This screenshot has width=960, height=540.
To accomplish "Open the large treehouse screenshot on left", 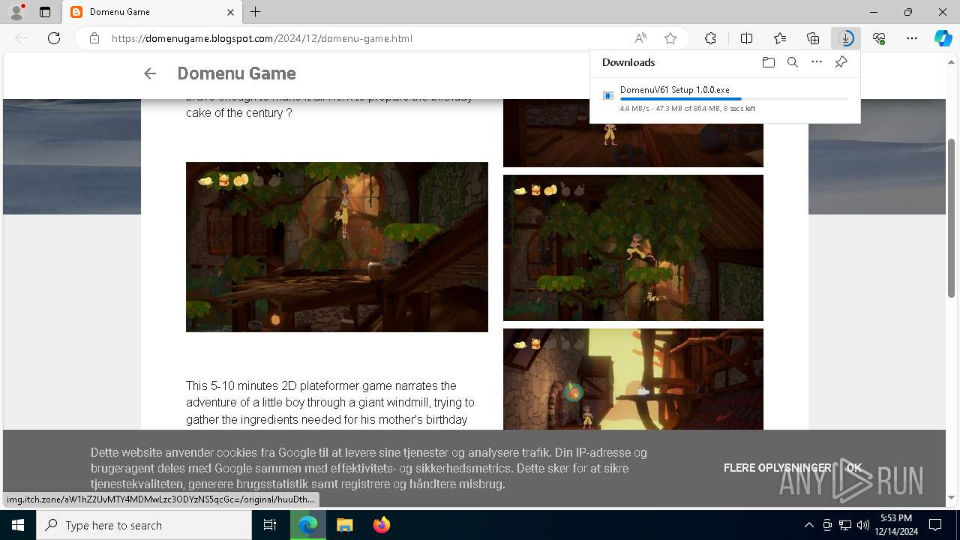I will pos(337,247).
